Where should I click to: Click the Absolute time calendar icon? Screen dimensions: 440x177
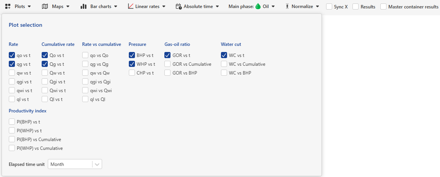[179, 6]
